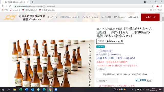The width and height of the screenshot is (164, 92).
Task: Open the touch keyboard tray icon
Action: click(x=147, y=90)
